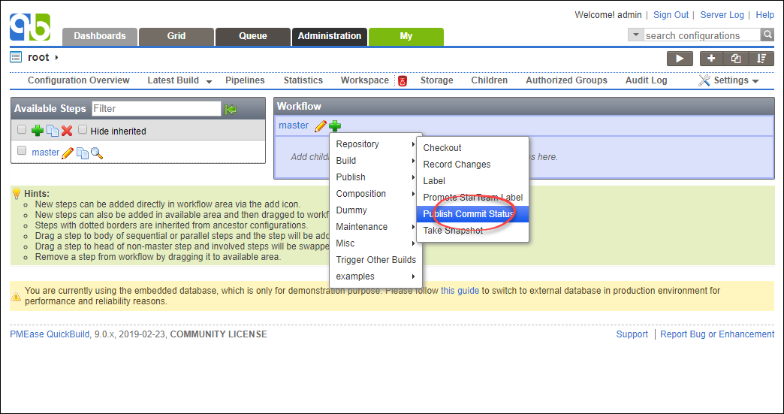Click the red workspace cleanup icon
This screenshot has width=784, height=414.
click(403, 80)
